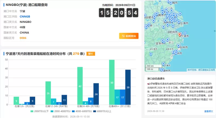Image resolution: width=216 pixels, height=118 pixels.
Task: Click the map marker north of 宁德市
Action: coord(163,64)
